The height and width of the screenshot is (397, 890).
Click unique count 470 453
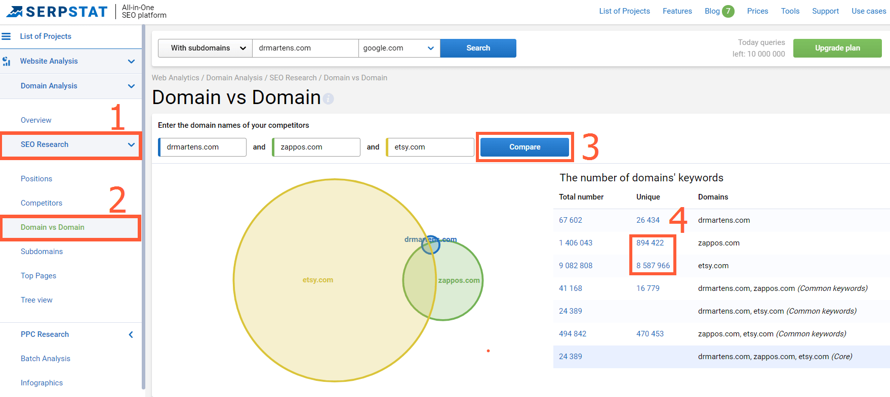point(650,334)
